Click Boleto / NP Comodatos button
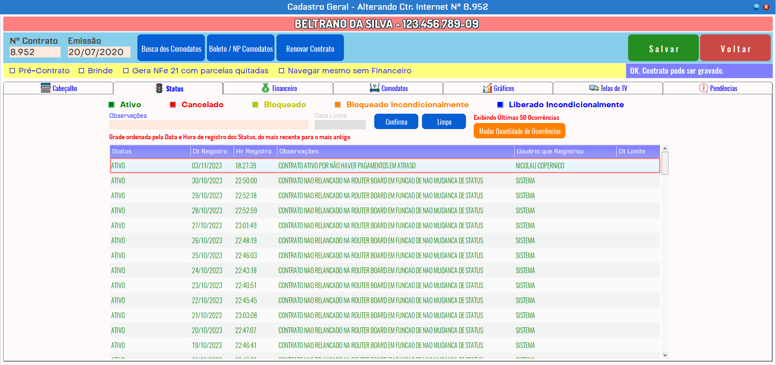 [x=241, y=48]
